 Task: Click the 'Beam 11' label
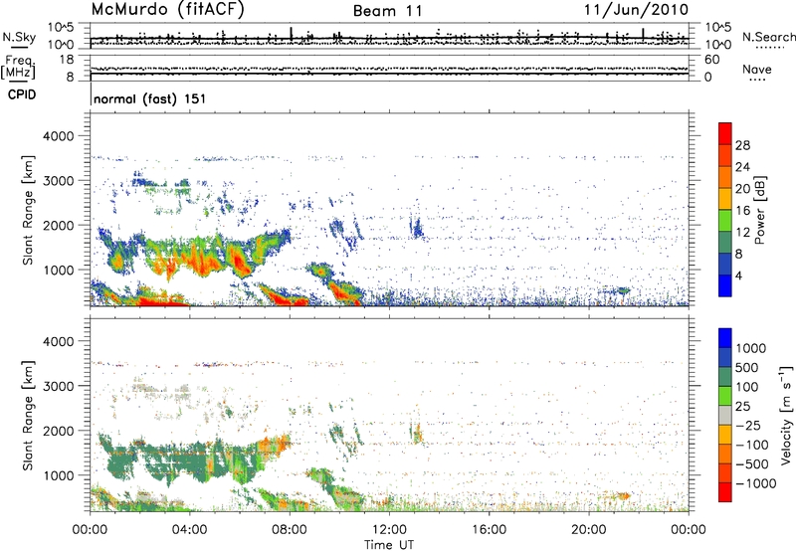[388, 11]
